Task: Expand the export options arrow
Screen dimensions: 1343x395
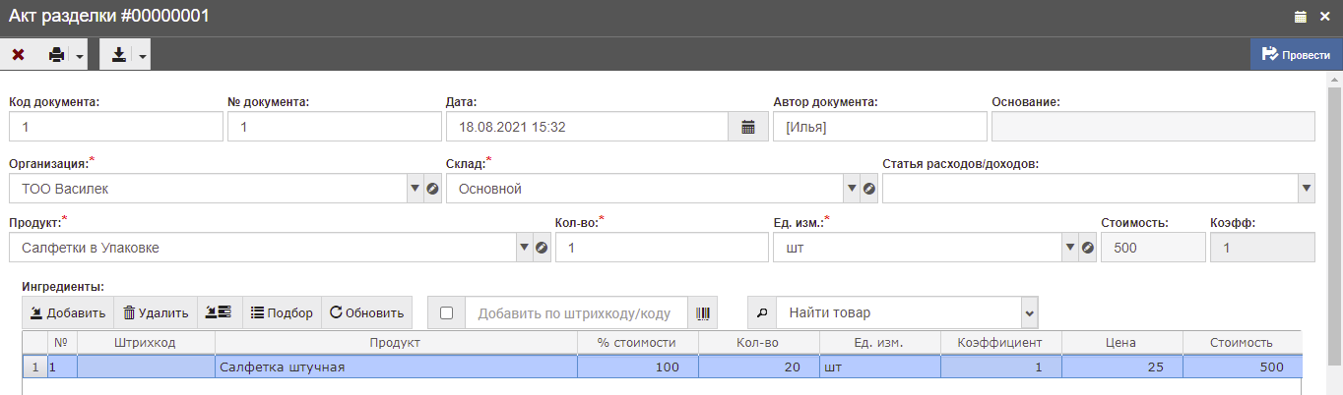Action: [143, 55]
